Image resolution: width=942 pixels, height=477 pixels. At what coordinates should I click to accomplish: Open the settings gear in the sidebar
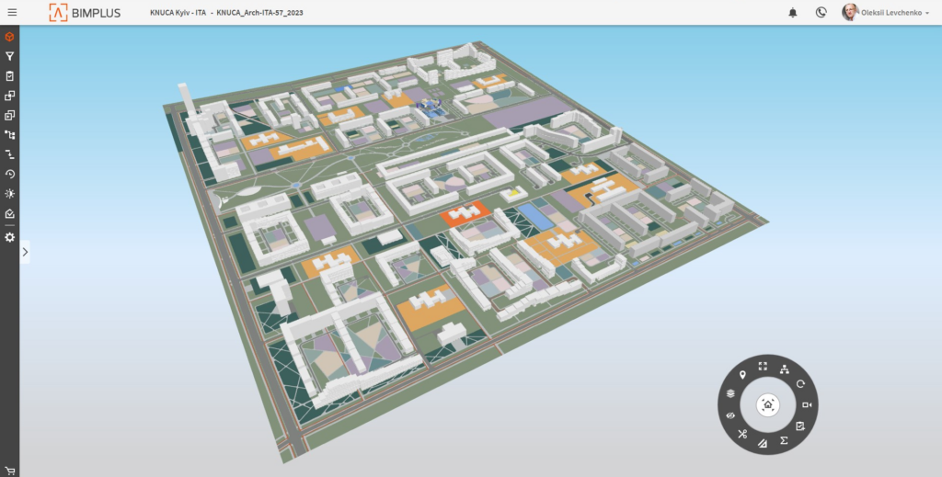(9, 238)
